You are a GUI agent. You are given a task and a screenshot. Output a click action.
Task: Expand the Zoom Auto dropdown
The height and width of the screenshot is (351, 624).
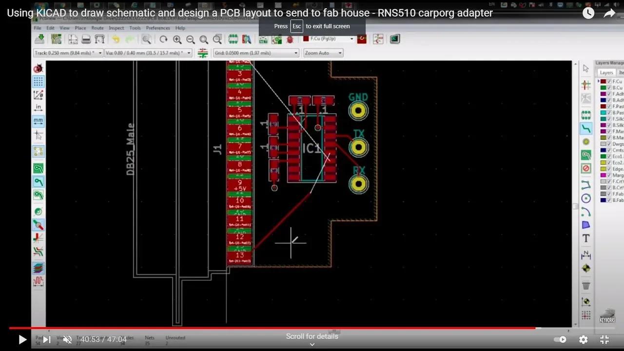[x=340, y=53]
